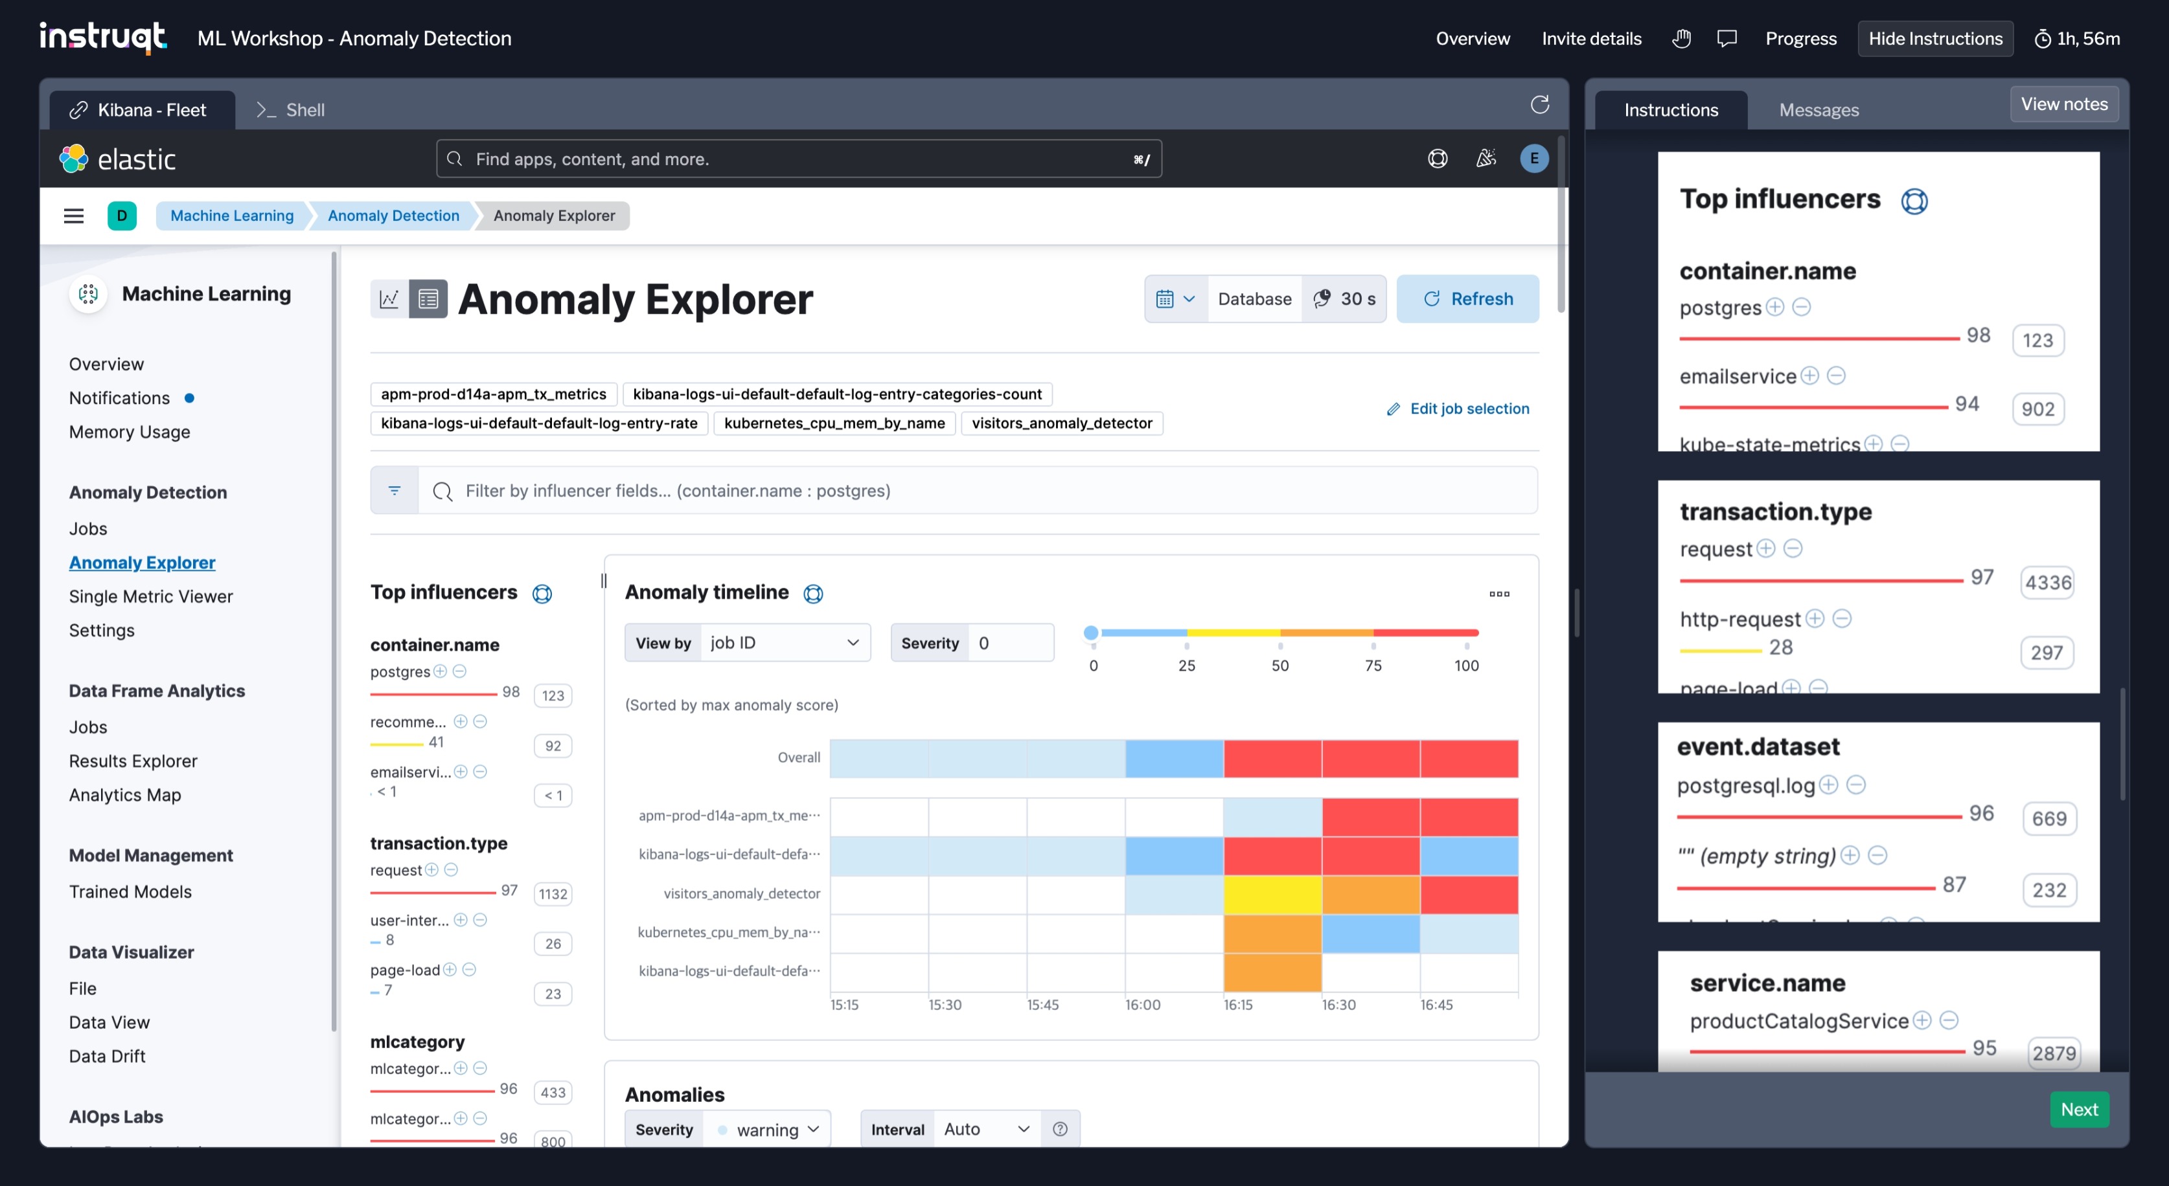This screenshot has width=2169, height=1186.
Task: Click the Edit job selection pencil link
Action: tap(1458, 408)
